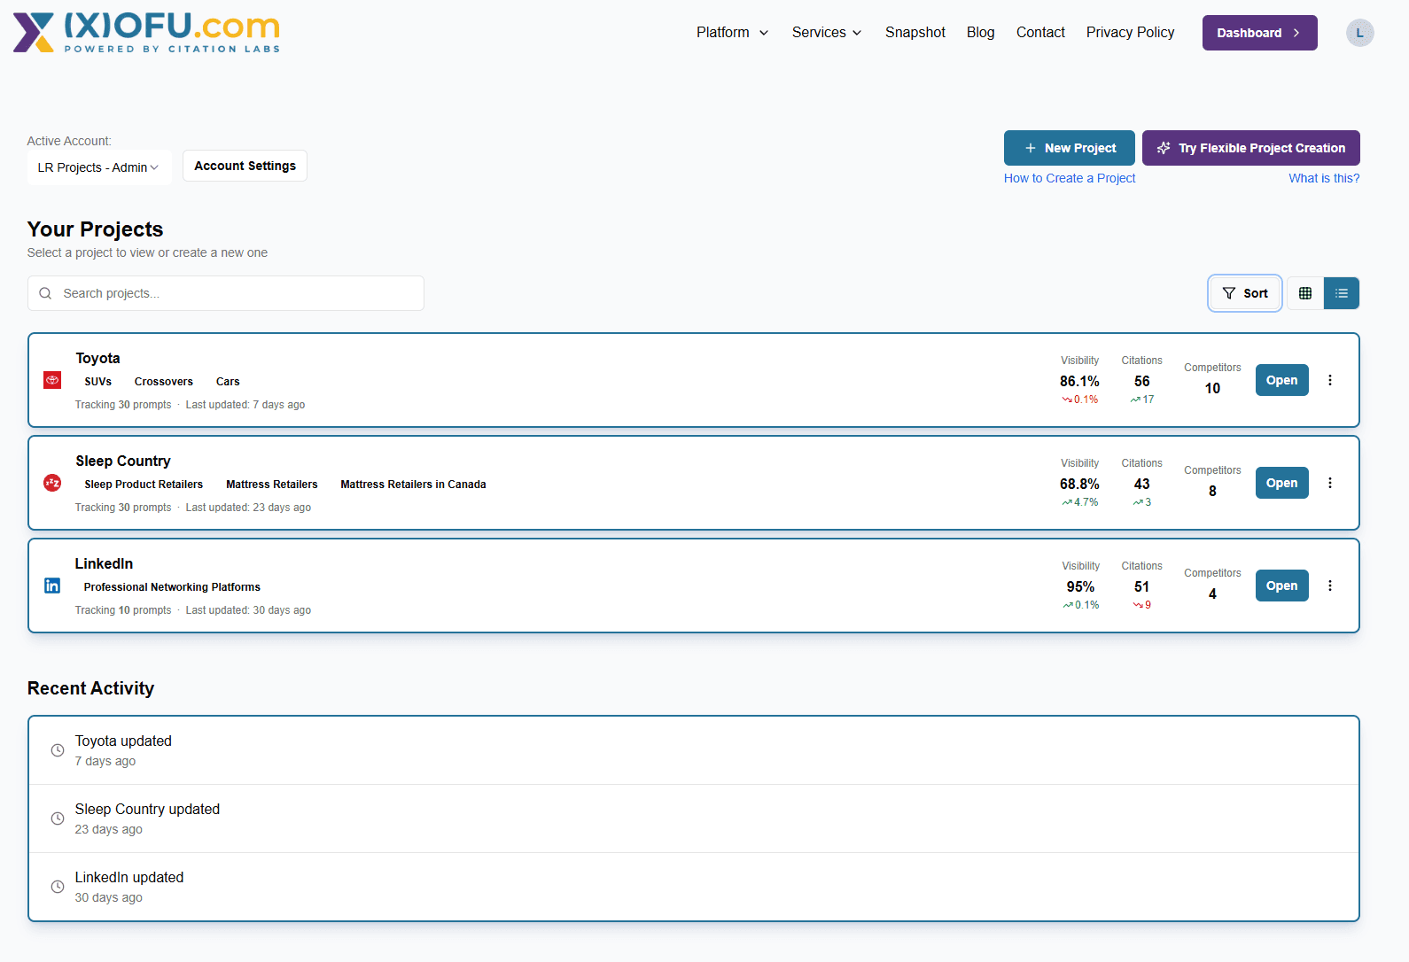Click Toyota Tracking 30 prompts text
This screenshot has height=962, width=1409.
coord(123,405)
